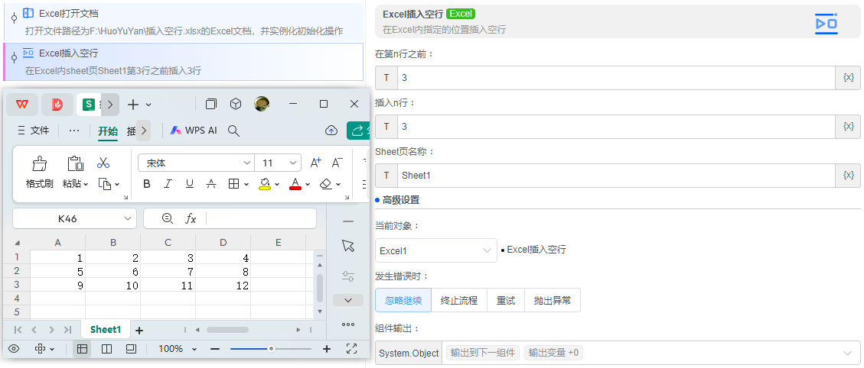Open the copy options dropdown arrow
The image size is (864, 368).
point(117,184)
